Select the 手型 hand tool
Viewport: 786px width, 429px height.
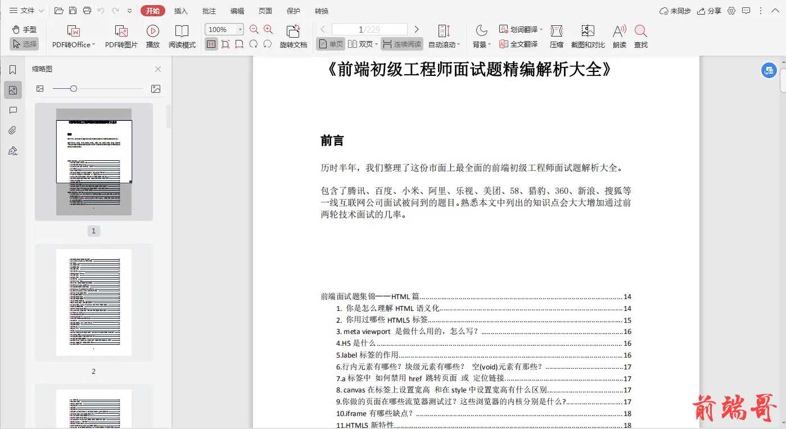24,29
